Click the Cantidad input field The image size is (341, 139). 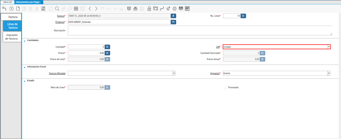point(86,47)
